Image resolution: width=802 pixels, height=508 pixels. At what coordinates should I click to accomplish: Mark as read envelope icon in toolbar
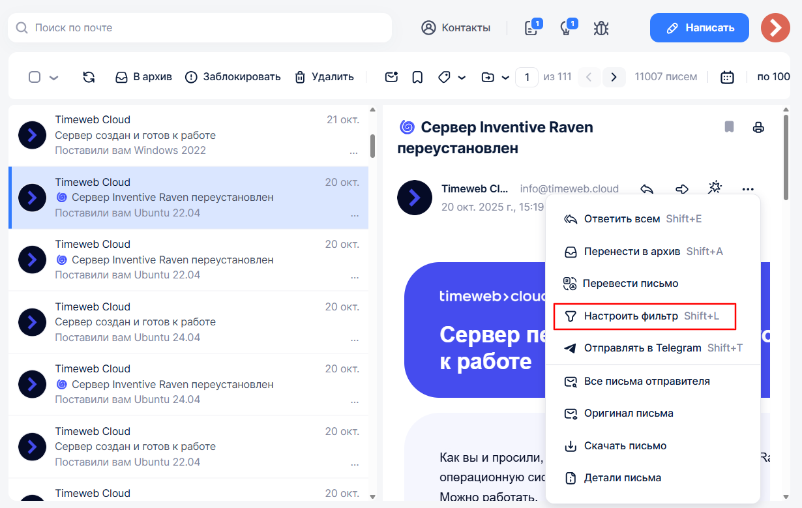pos(391,77)
